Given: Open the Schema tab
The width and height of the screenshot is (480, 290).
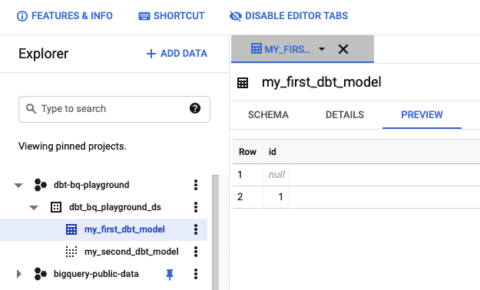Looking at the screenshot, I should coord(268,115).
